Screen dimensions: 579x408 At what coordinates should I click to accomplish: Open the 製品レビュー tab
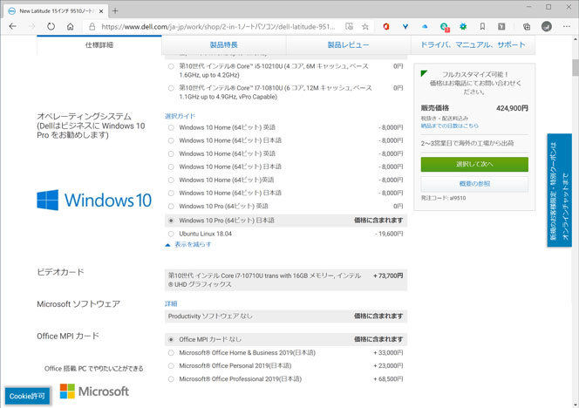(348, 45)
